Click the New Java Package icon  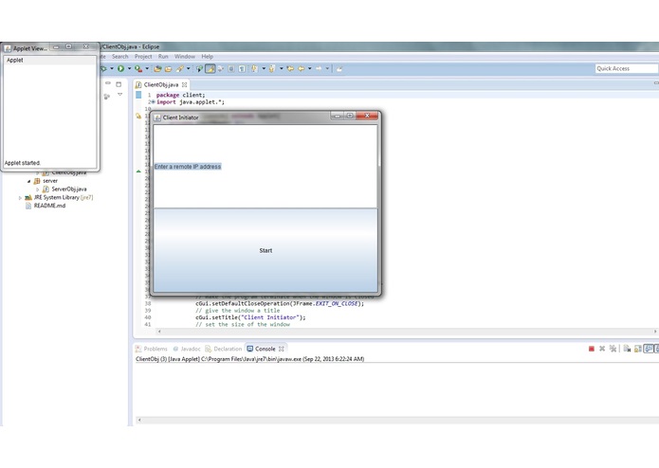tap(157, 68)
